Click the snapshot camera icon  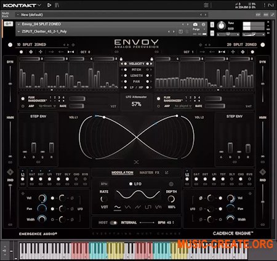click(195, 25)
